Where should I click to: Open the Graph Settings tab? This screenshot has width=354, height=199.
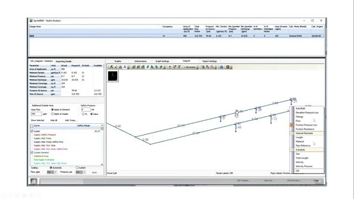pos(162,61)
